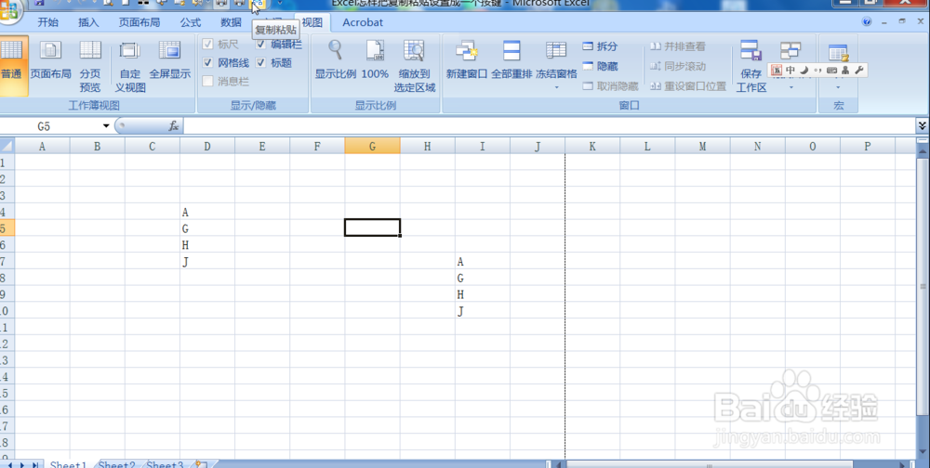This screenshot has width=930, height=468.
Task: Click the 中 Chinese mode IME icon
Action: tap(790, 70)
